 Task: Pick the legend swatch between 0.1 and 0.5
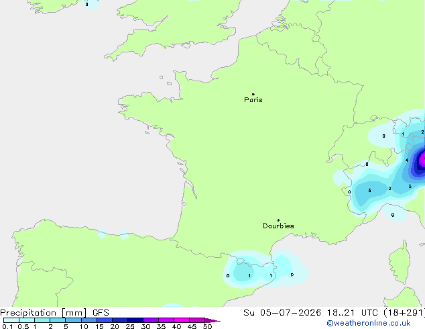11,320
